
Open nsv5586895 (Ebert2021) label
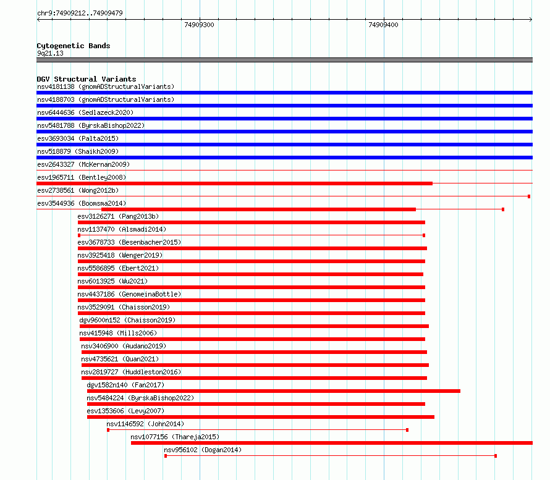[x=118, y=268]
